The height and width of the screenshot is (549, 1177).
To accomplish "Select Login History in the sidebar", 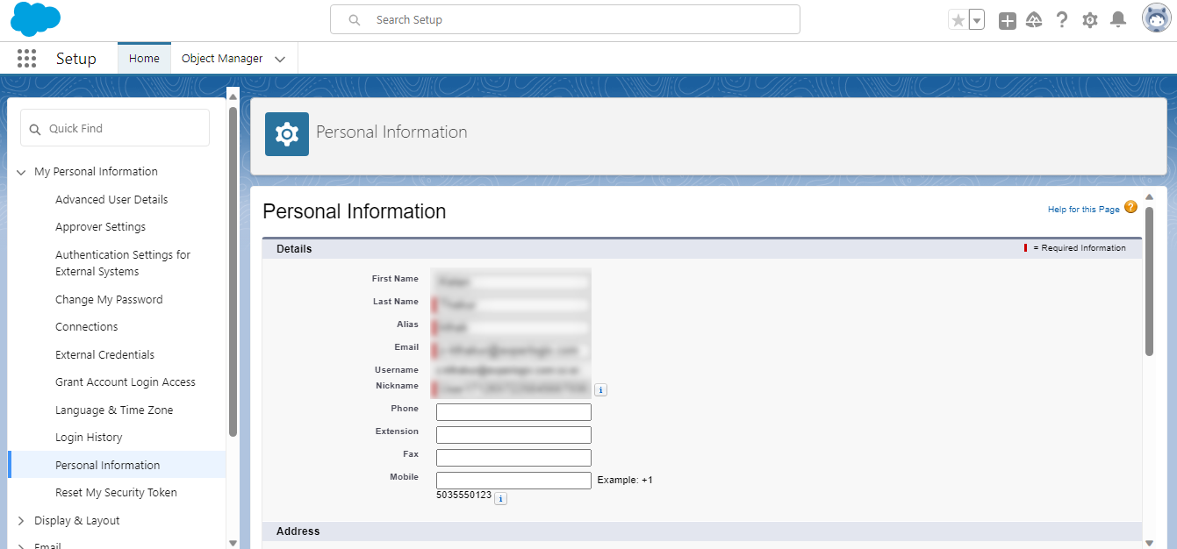I will [89, 438].
